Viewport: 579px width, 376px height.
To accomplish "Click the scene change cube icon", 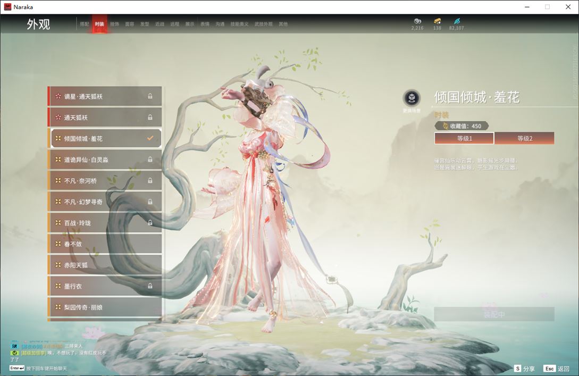I will point(412,98).
